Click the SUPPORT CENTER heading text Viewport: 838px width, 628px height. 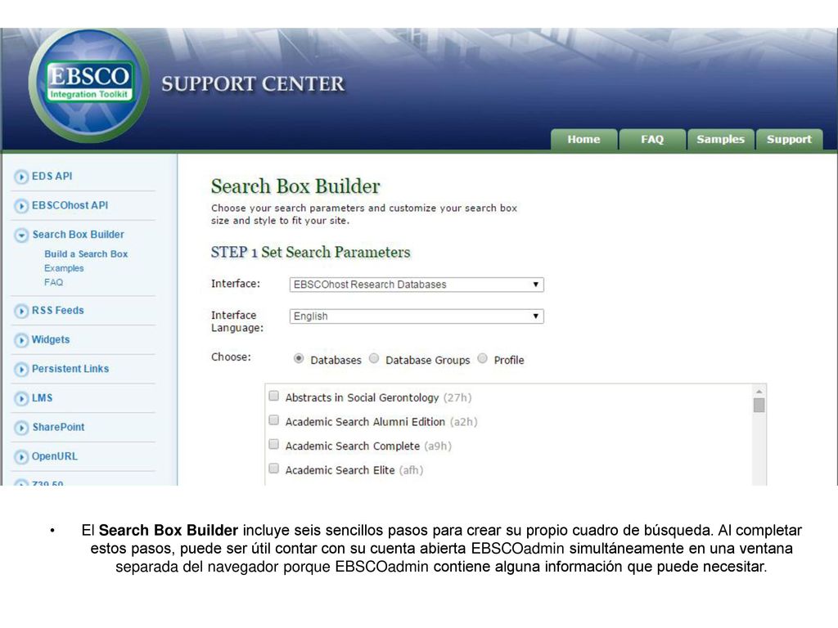tap(254, 84)
